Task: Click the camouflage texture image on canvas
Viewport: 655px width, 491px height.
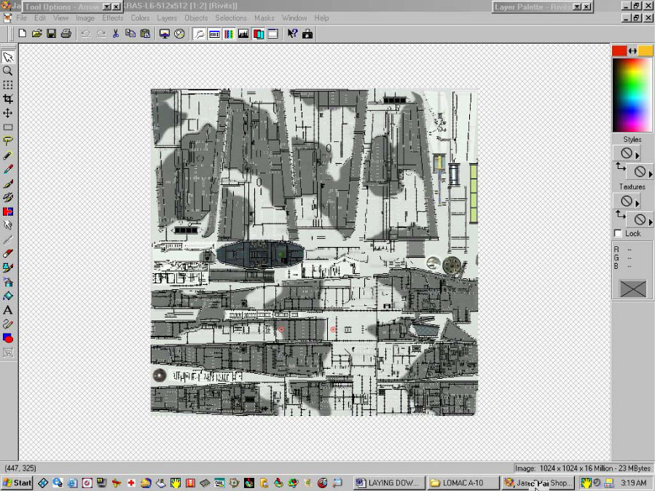Action: click(314, 252)
